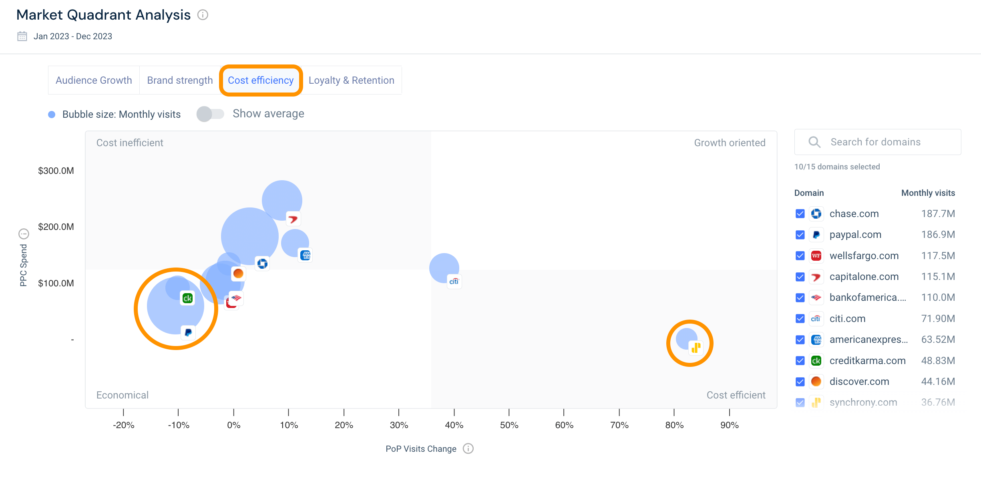Click the Capital One logo bubble marker
Viewport: 981px width, 483px height.
pyautogui.click(x=293, y=219)
